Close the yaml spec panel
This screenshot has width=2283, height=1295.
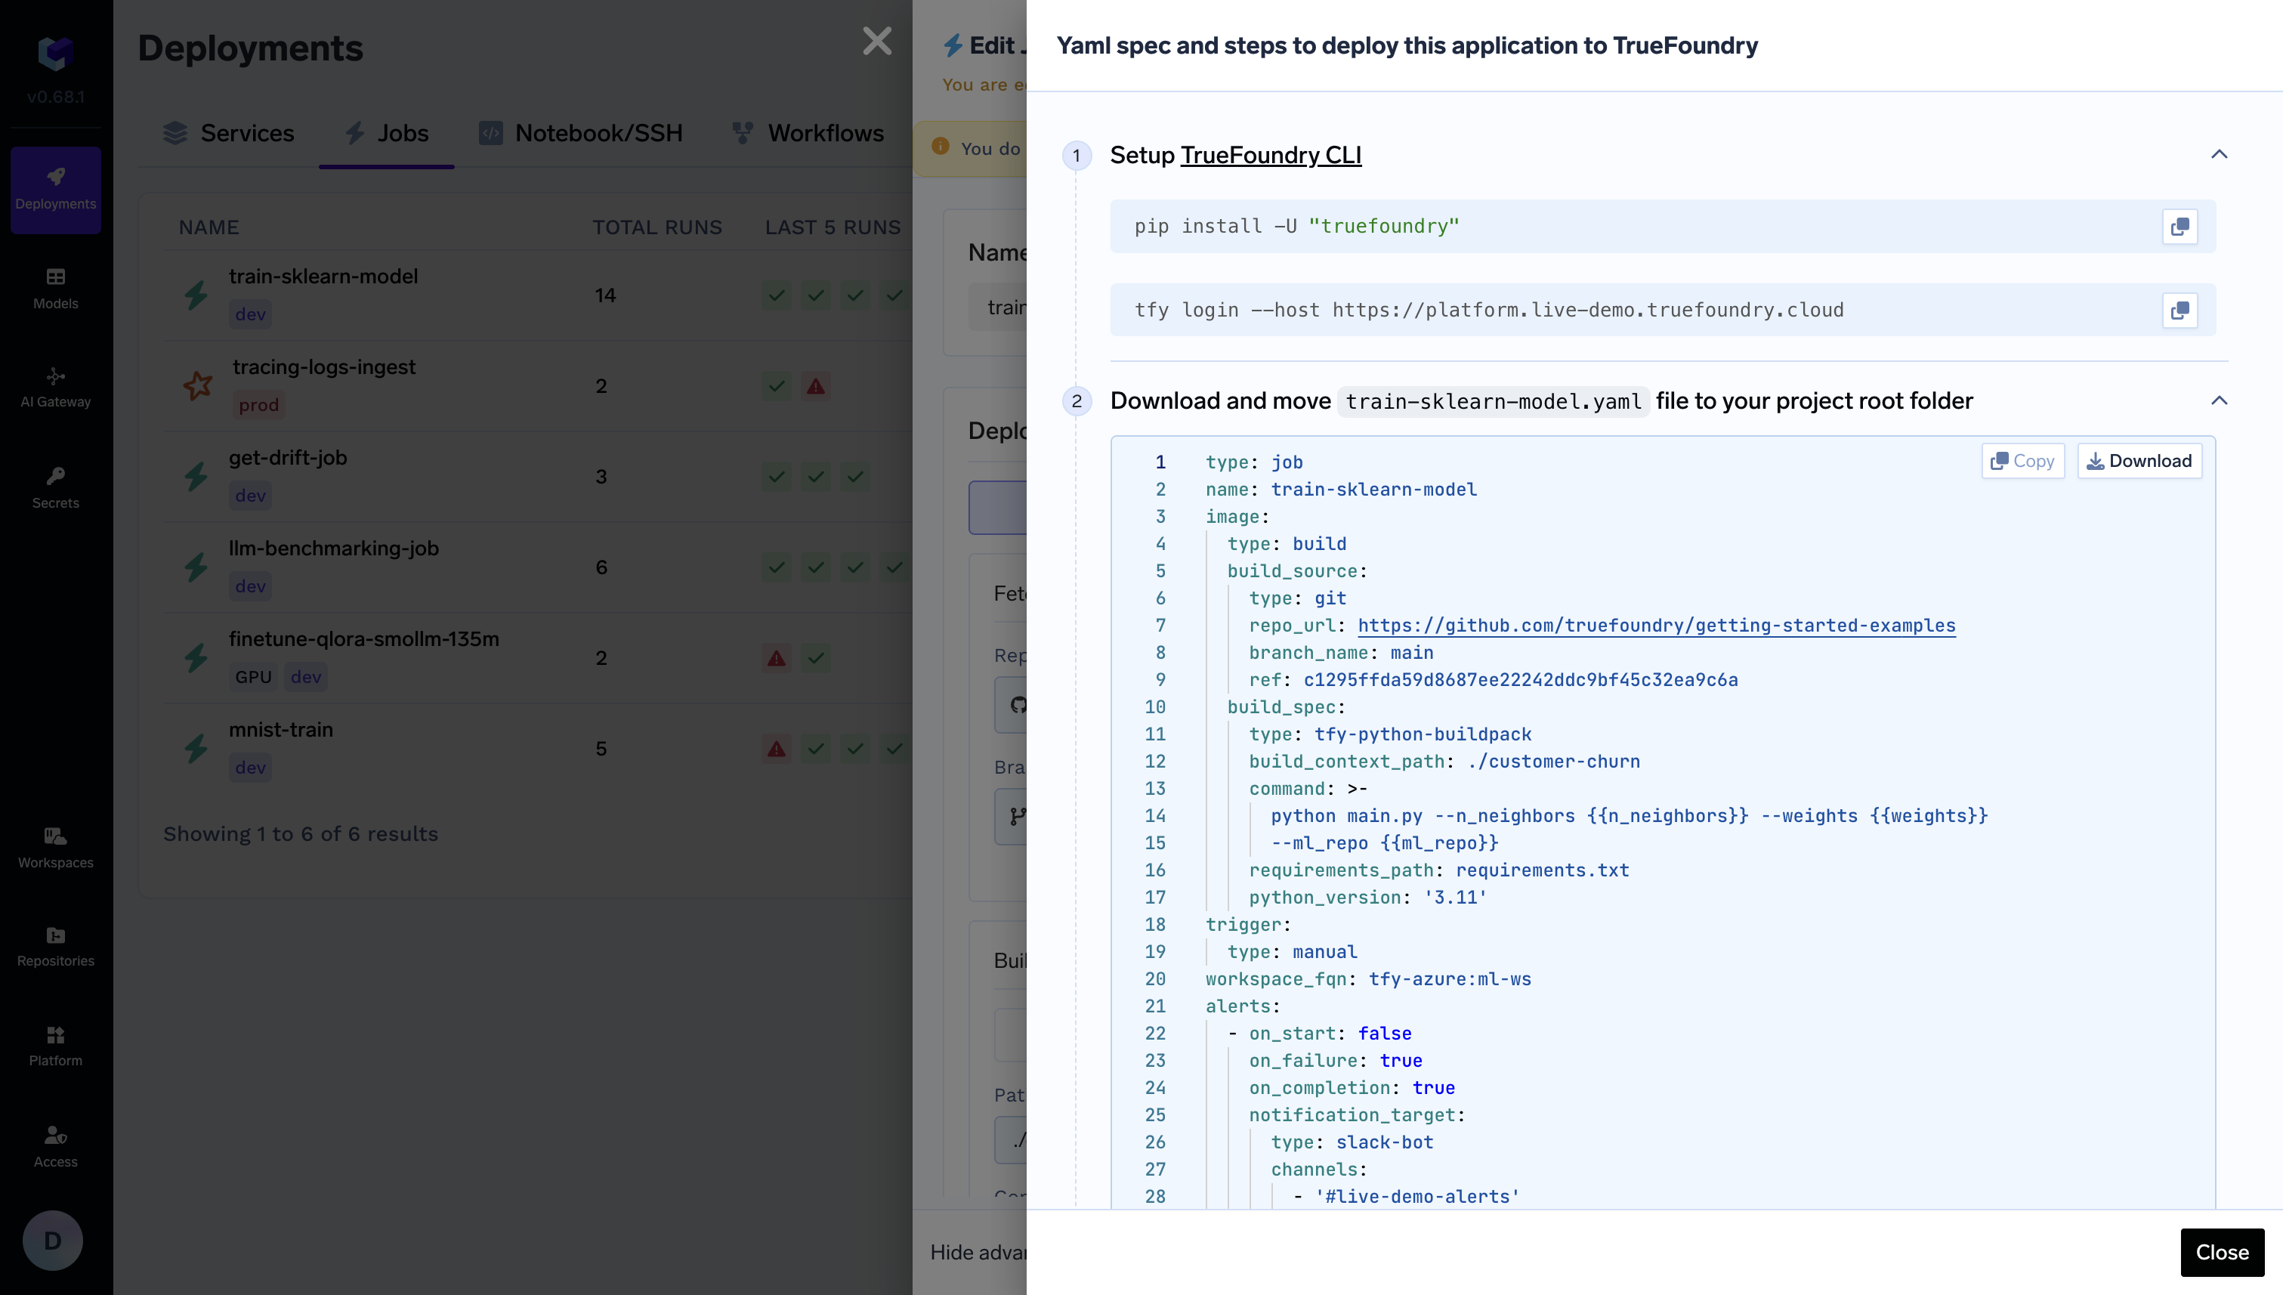pos(2221,1251)
